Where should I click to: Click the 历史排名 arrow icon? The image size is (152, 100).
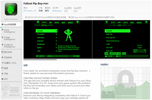tap(2, 57)
